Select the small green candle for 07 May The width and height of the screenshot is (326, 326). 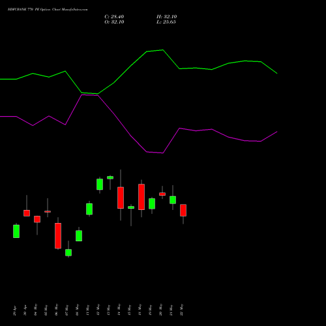pyautogui.click(x=68, y=252)
